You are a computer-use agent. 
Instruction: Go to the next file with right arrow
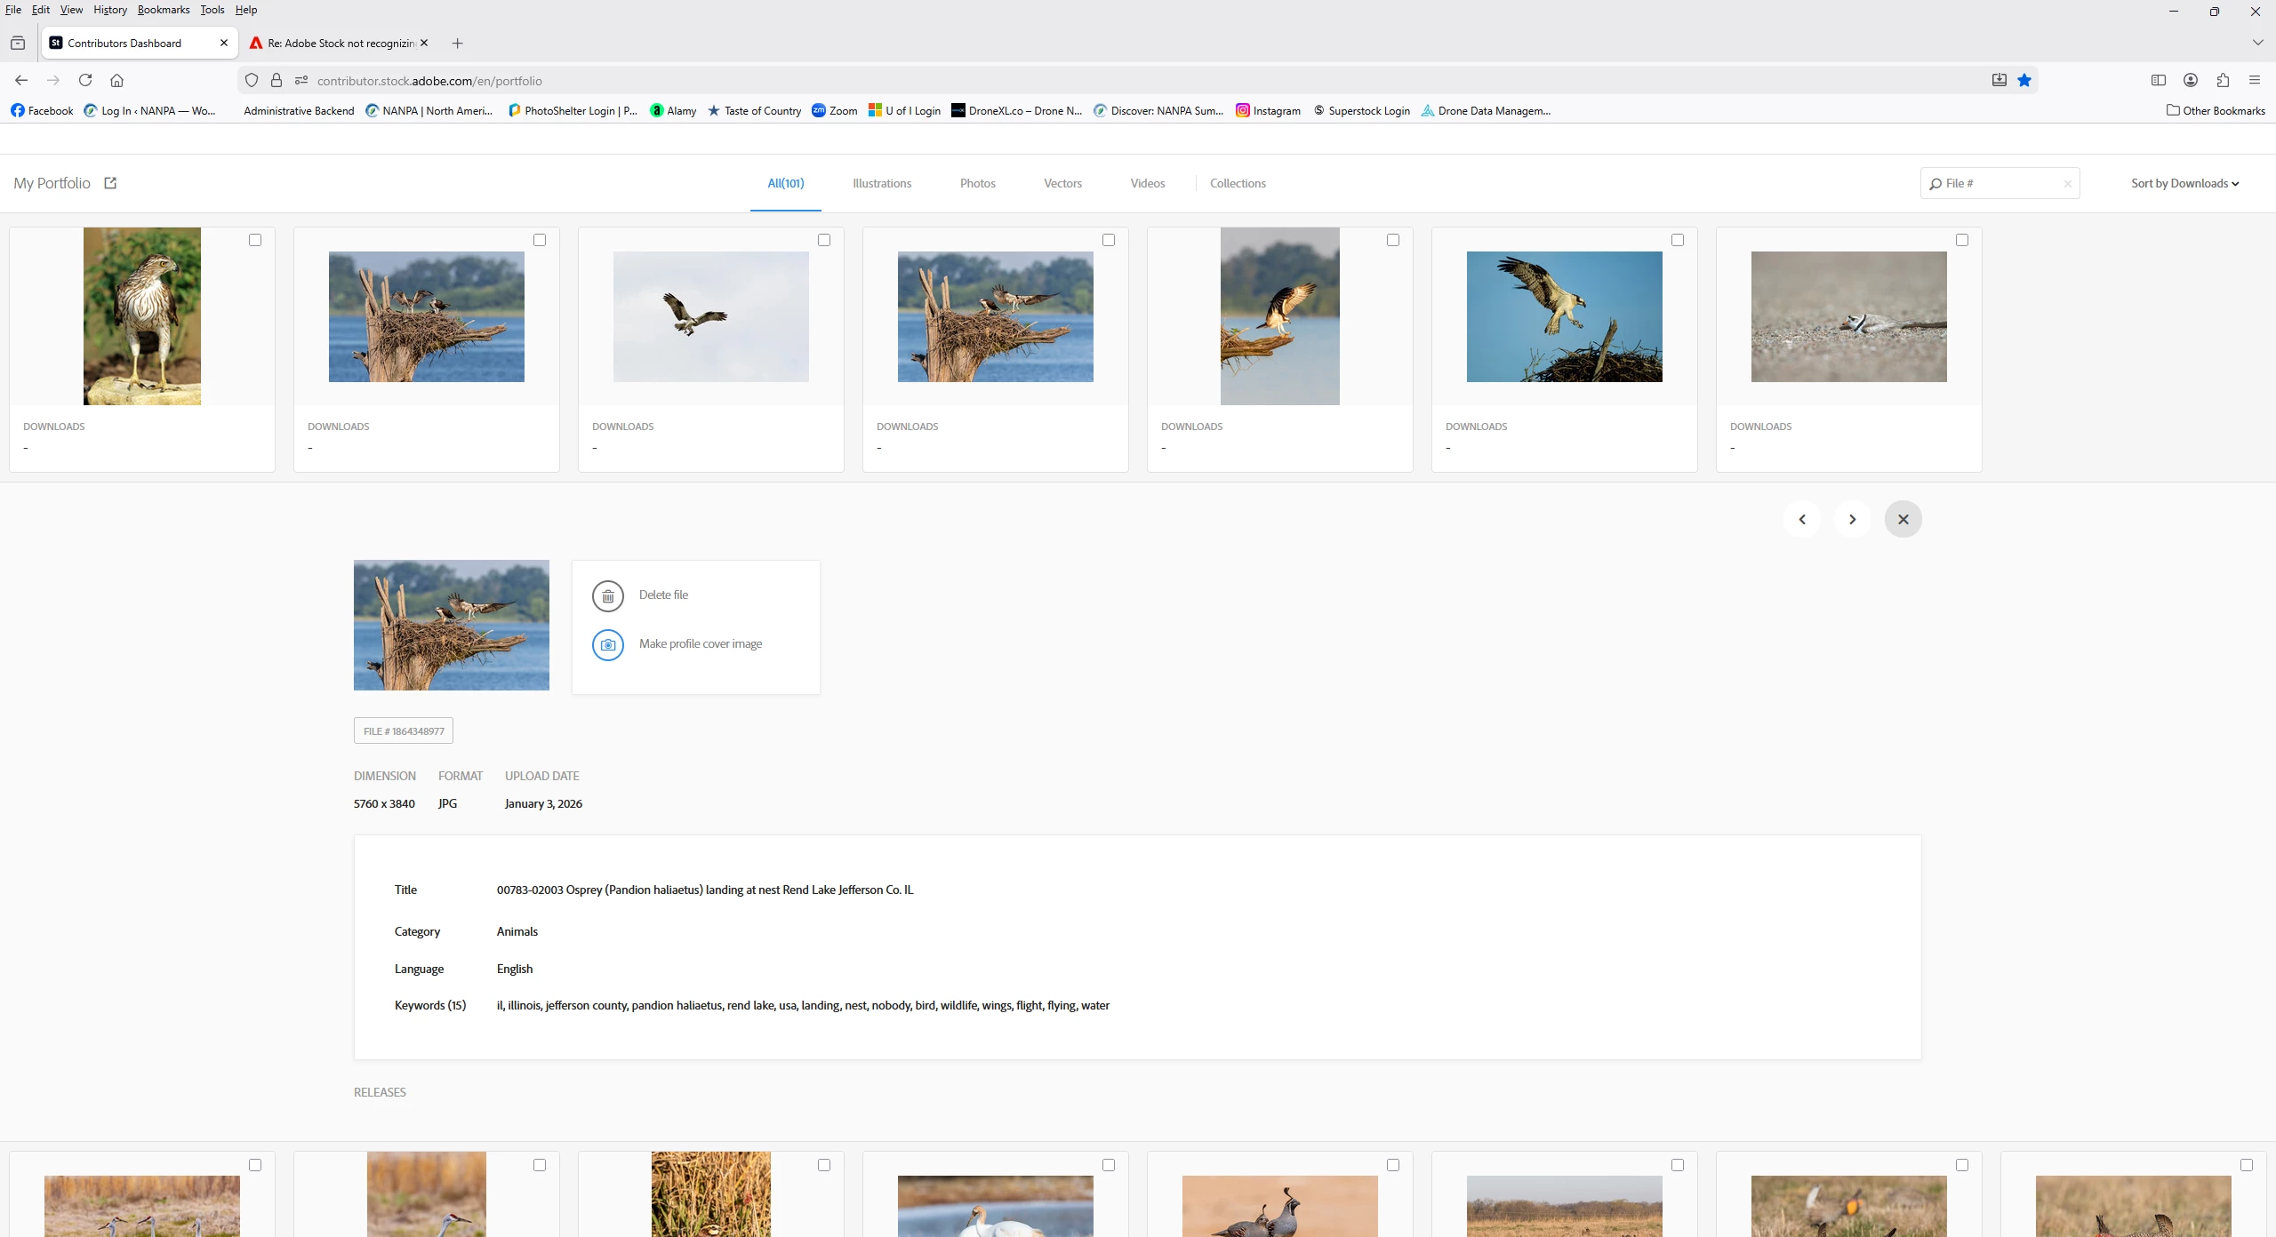tap(1853, 519)
